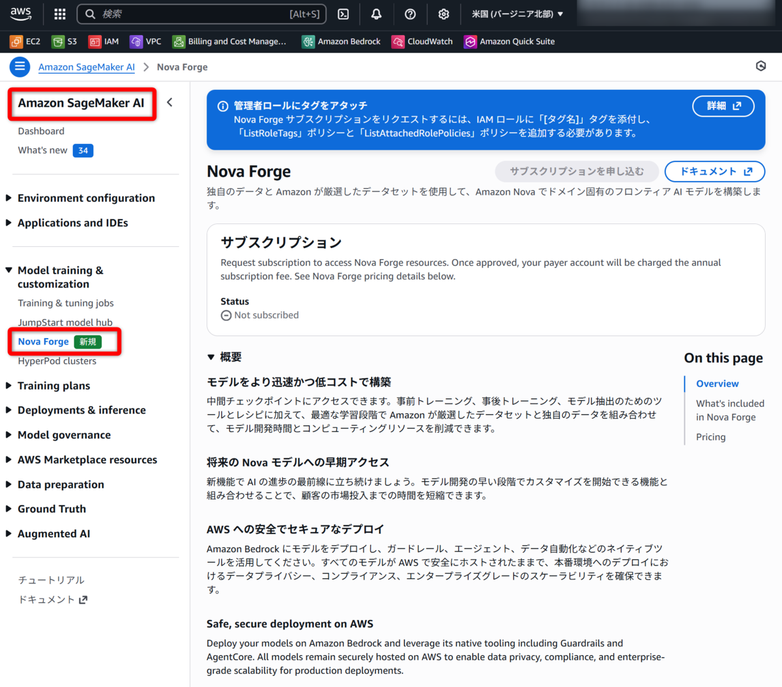Image resolution: width=782 pixels, height=687 pixels.
Task: Select Nova Forge in the sidebar
Action: 43,342
